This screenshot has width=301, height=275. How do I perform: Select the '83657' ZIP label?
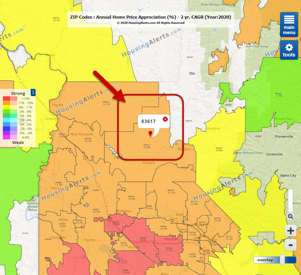190,57
